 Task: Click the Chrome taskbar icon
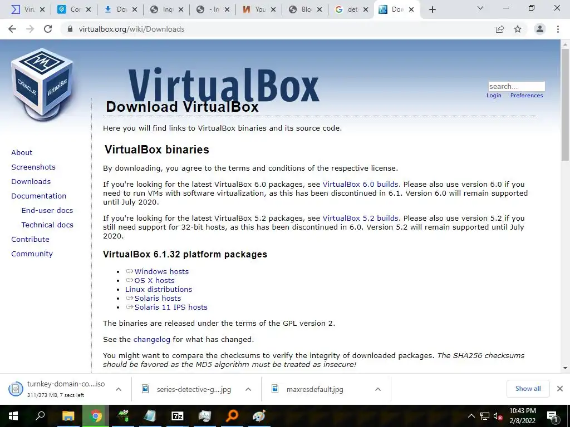[x=96, y=416]
